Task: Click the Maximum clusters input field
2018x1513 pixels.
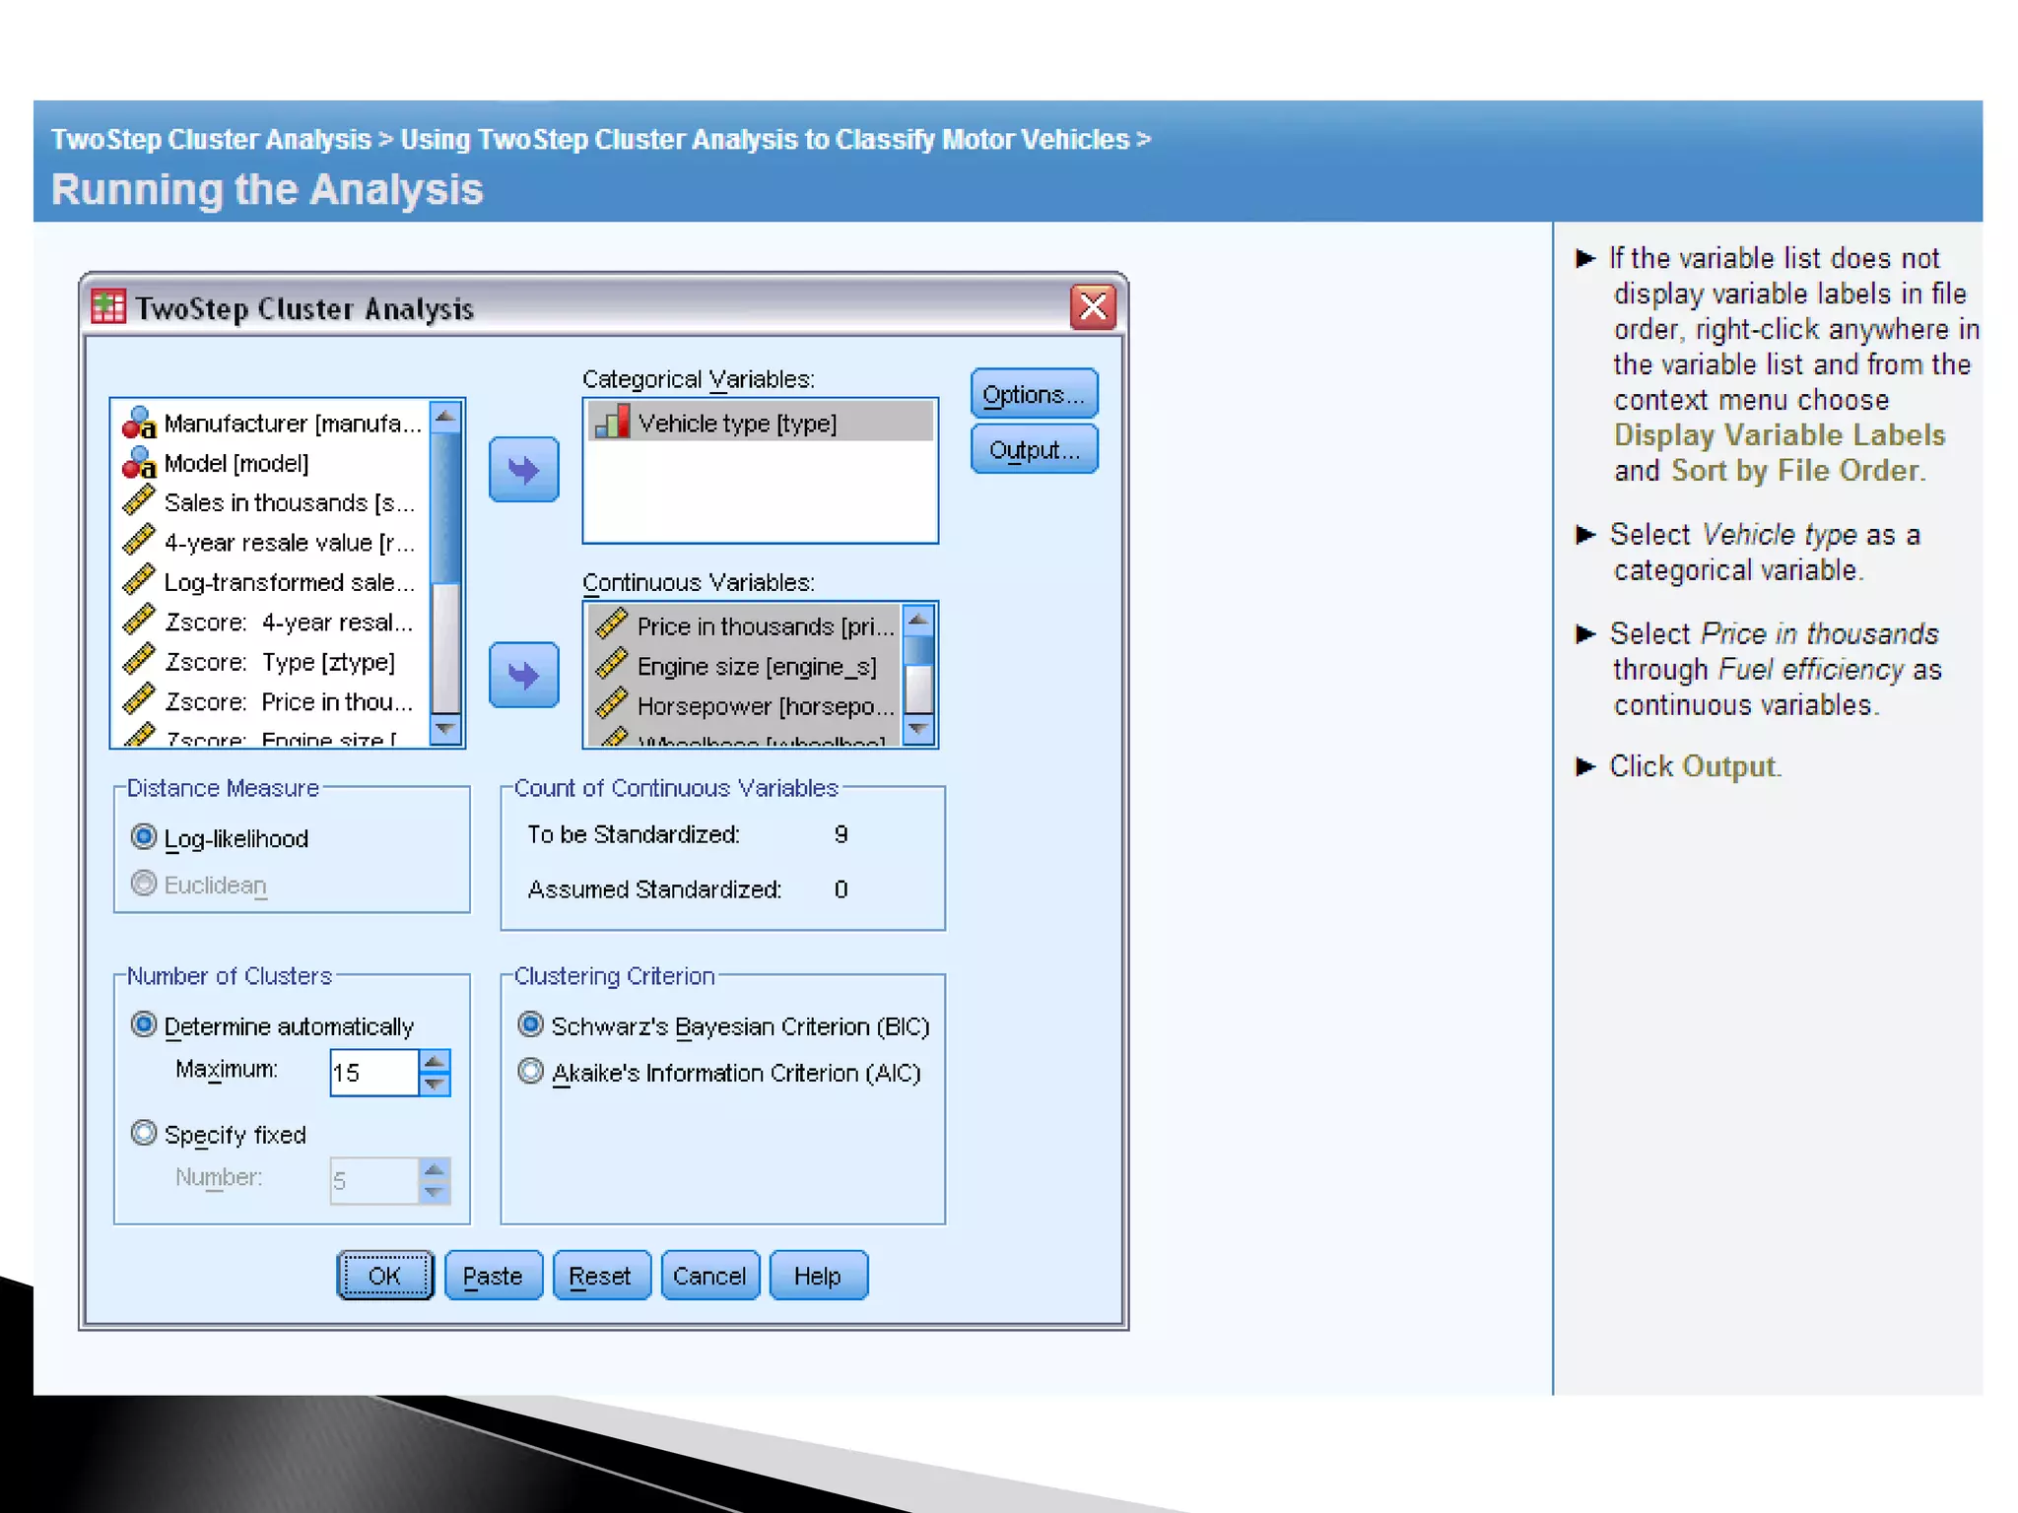Action: (x=374, y=1073)
